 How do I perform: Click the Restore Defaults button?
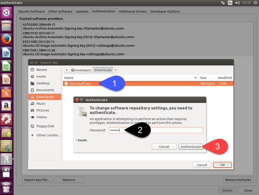238,180
